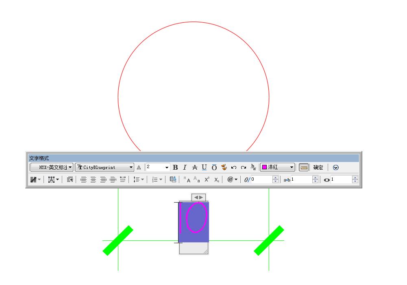Viewport: 407px width, 285px height.
Task: Open the text color dropdown showing 洋红
Action: click(277, 167)
